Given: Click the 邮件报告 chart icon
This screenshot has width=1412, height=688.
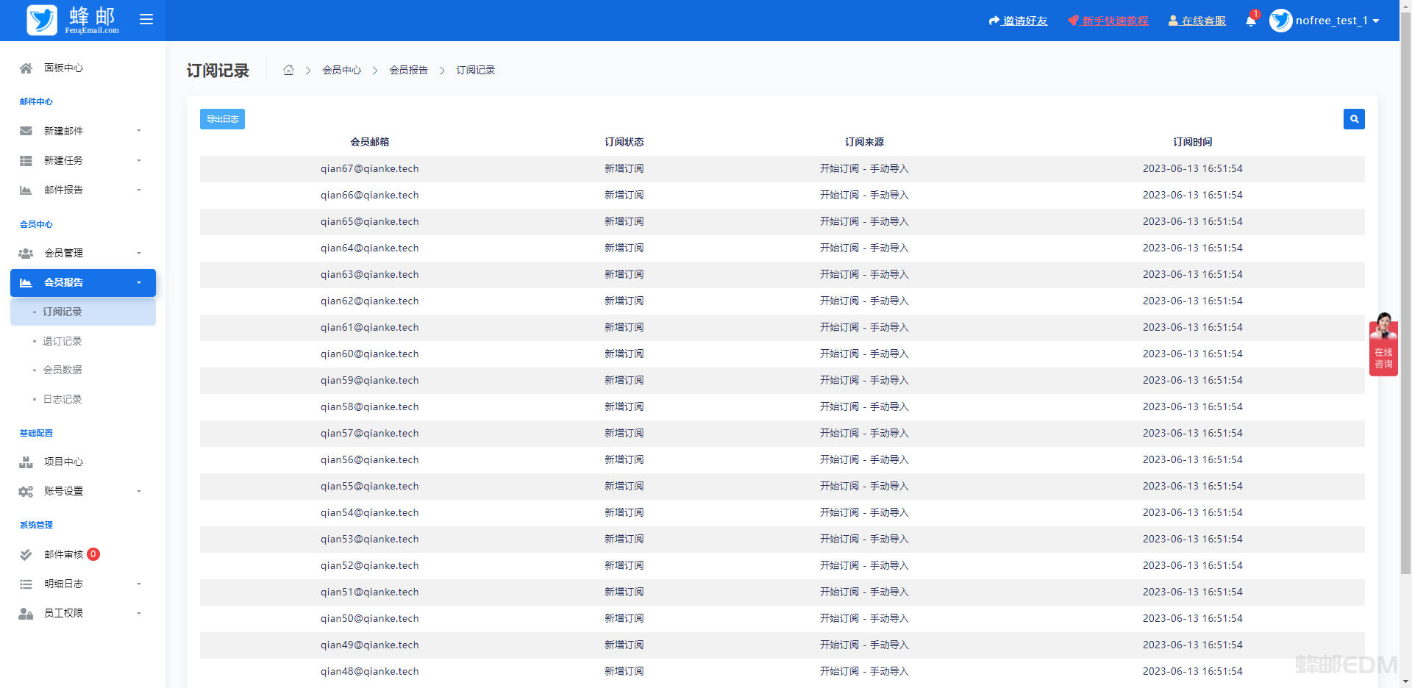Looking at the screenshot, I should [x=26, y=190].
